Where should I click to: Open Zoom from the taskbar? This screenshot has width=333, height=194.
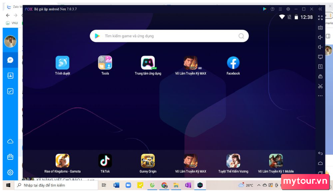(x=128, y=185)
